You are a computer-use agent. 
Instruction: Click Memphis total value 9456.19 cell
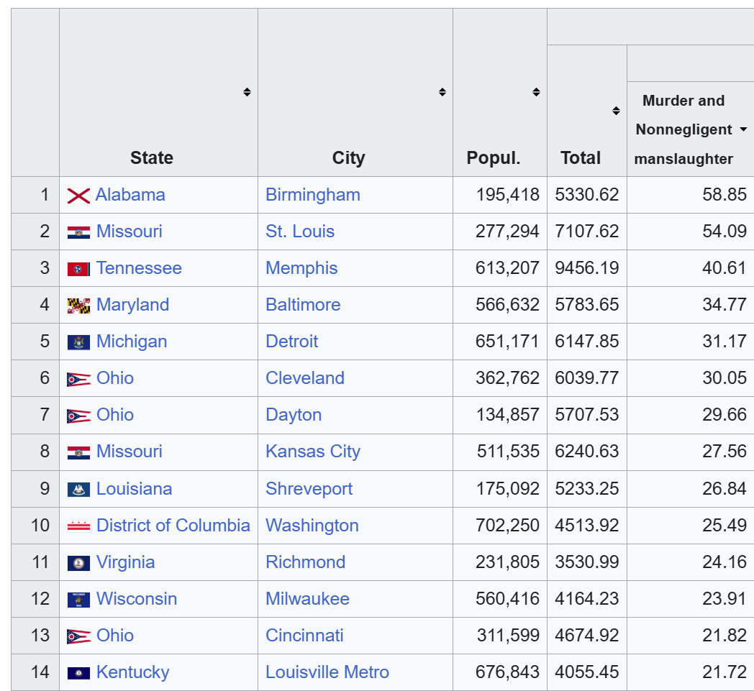586,268
